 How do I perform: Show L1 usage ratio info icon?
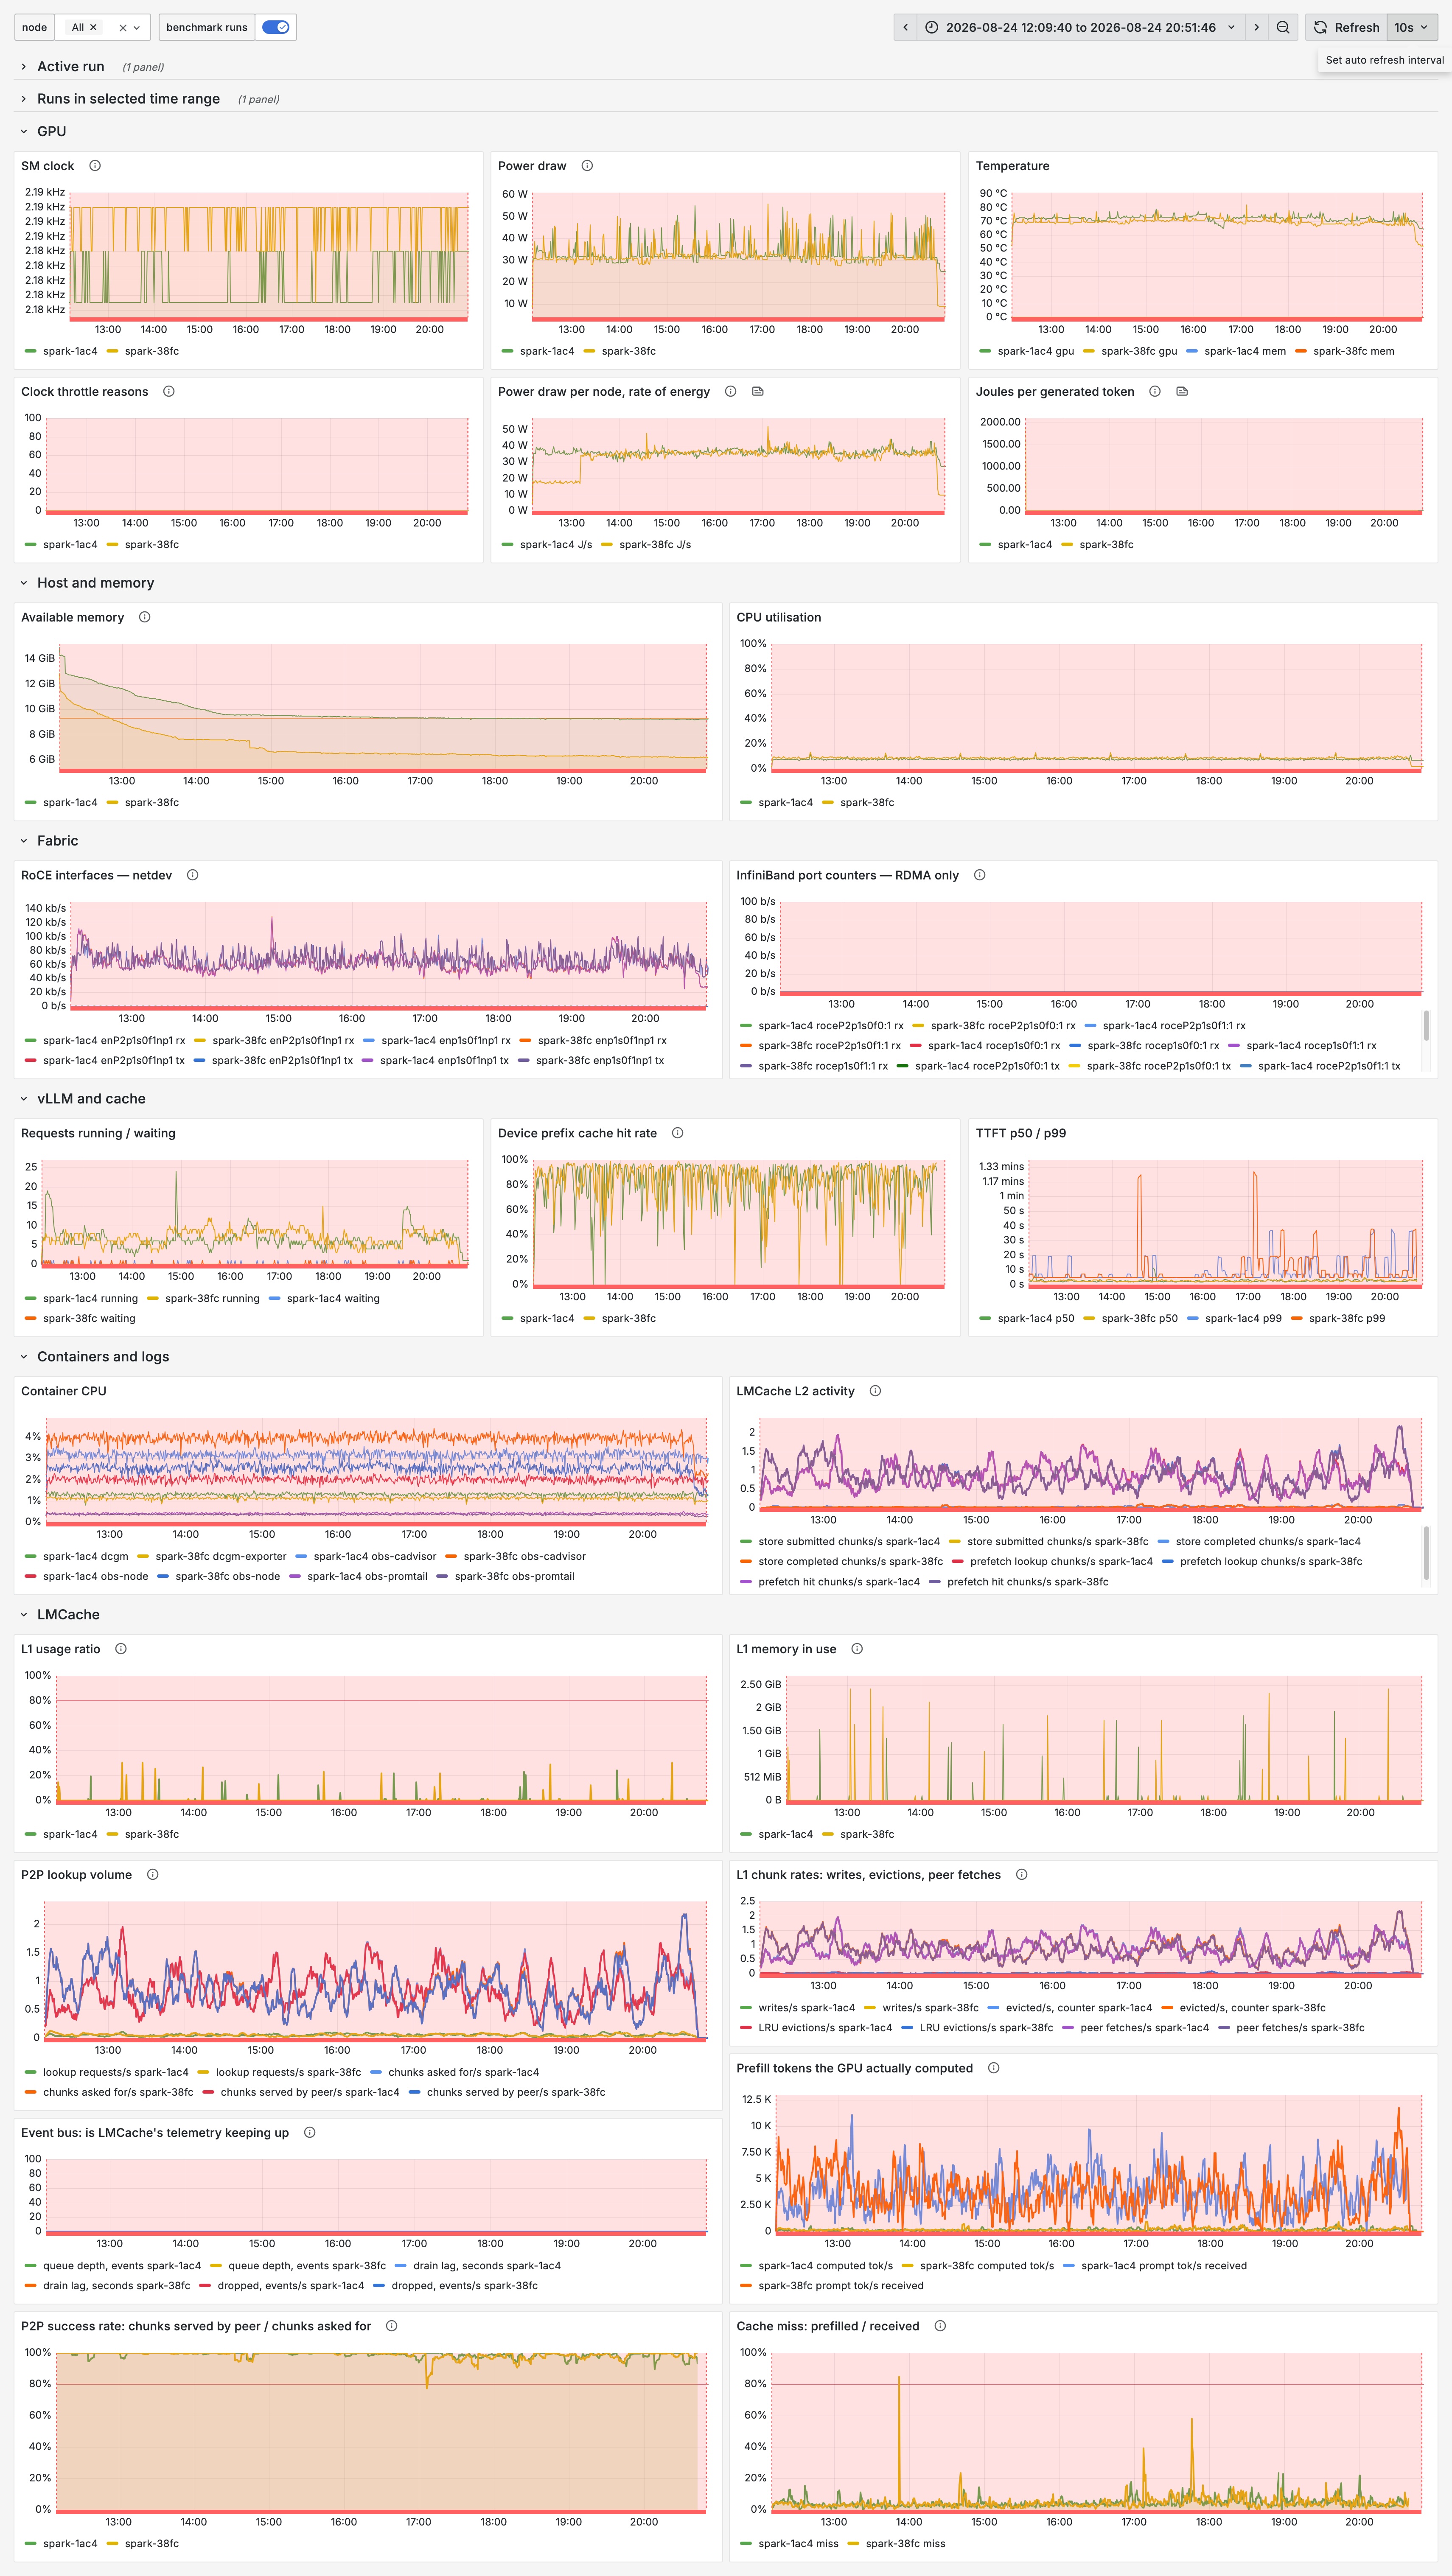pyautogui.click(x=121, y=1650)
